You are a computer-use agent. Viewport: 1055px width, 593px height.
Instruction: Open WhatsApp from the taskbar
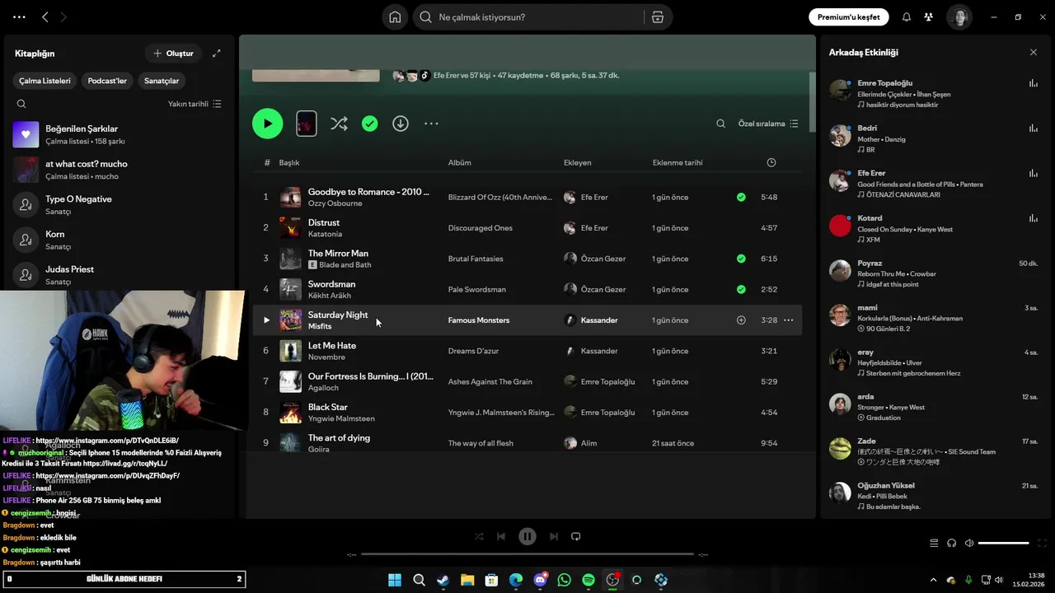click(x=564, y=580)
